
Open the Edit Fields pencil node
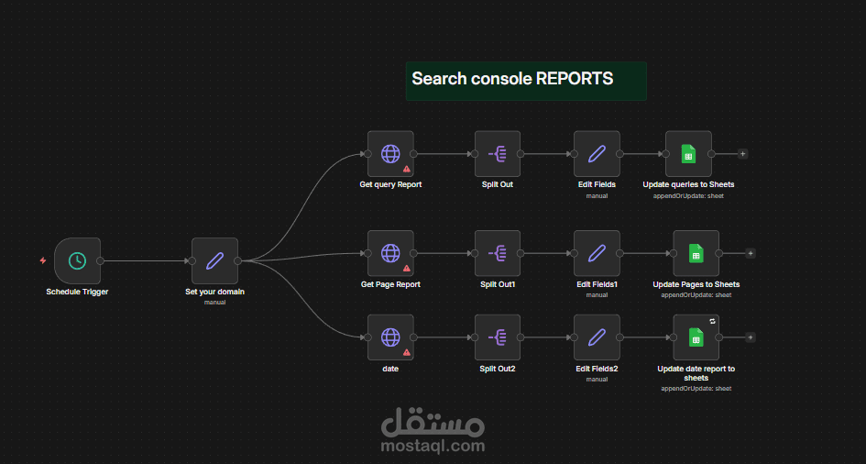point(597,153)
